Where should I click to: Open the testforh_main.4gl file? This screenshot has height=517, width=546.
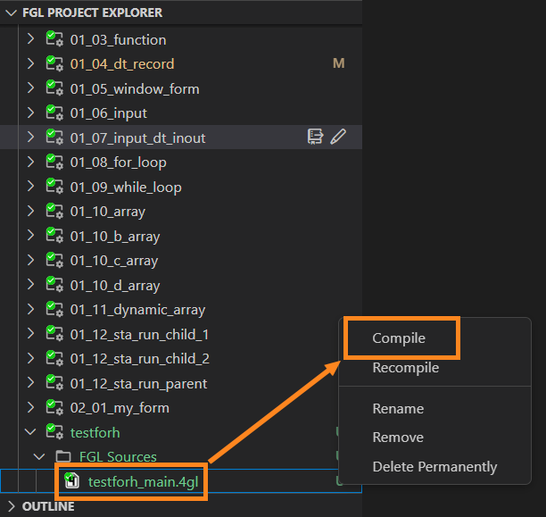(138, 481)
